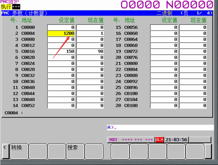Click the C0096 current value field

click(193, 87)
